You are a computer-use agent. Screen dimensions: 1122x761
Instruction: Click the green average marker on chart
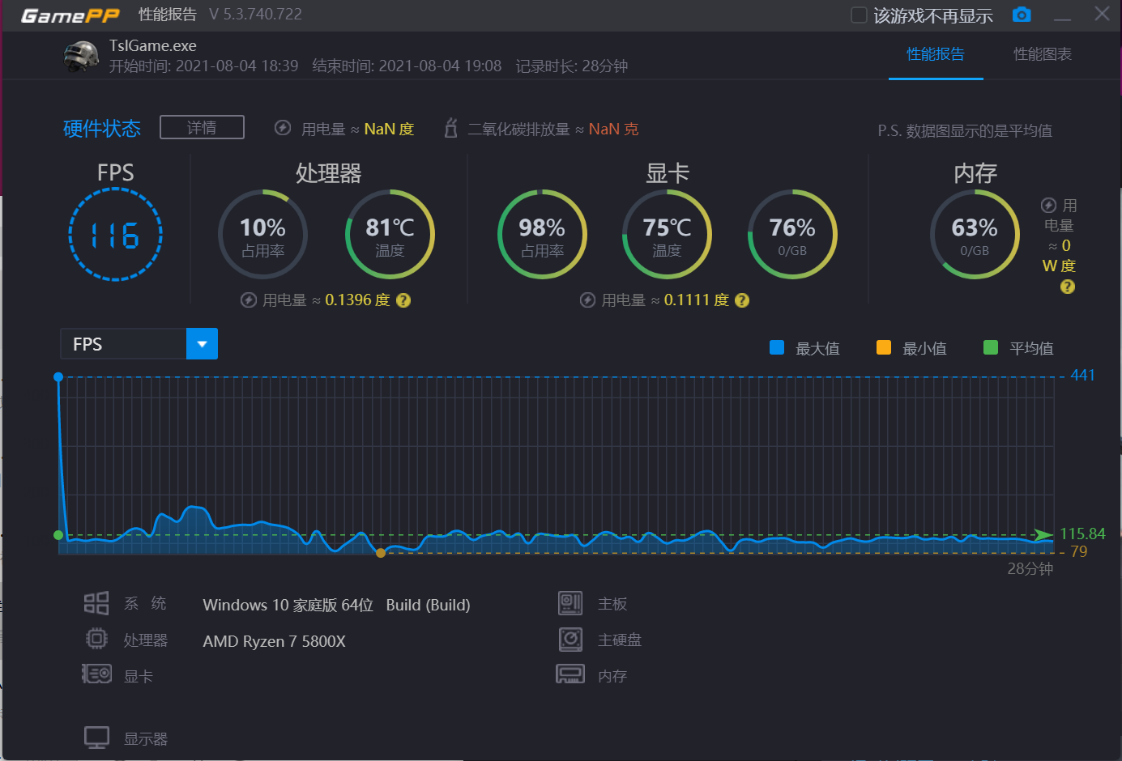point(58,535)
